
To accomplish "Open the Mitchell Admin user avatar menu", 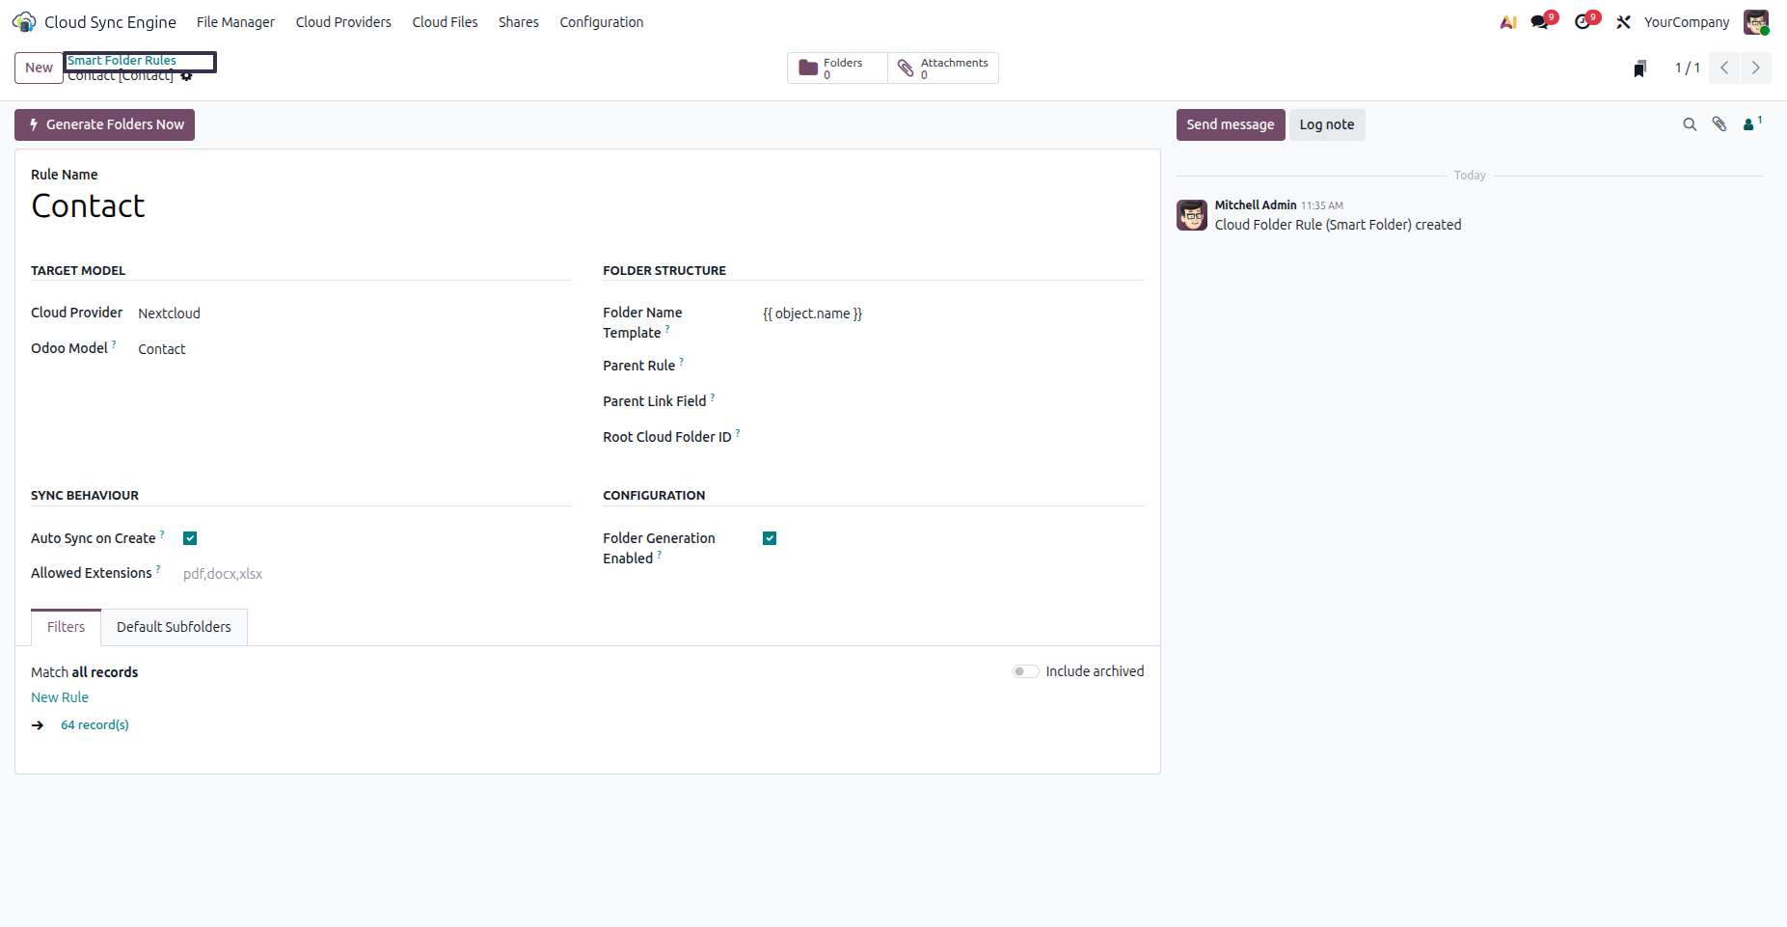I will 1756,22.
